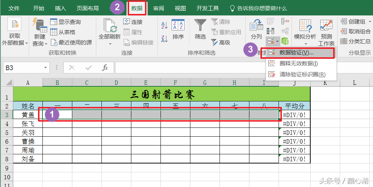Click 显示查询 in the ribbon
The width and height of the screenshot is (373, 187).
[x=66, y=22]
